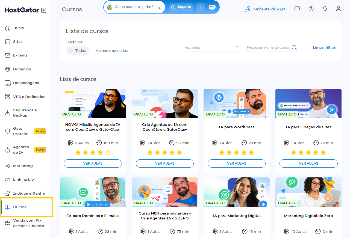
Task: Click star rating of IA para WordPress
Action: click(x=237, y=153)
